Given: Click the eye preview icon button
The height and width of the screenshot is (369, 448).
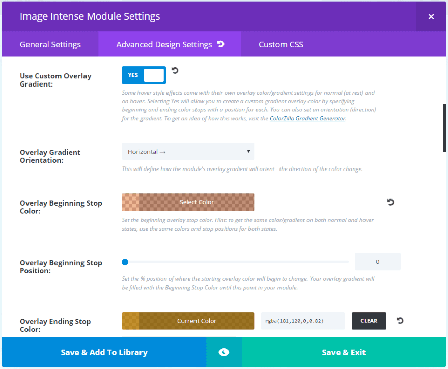Looking at the screenshot, I should 224,352.
